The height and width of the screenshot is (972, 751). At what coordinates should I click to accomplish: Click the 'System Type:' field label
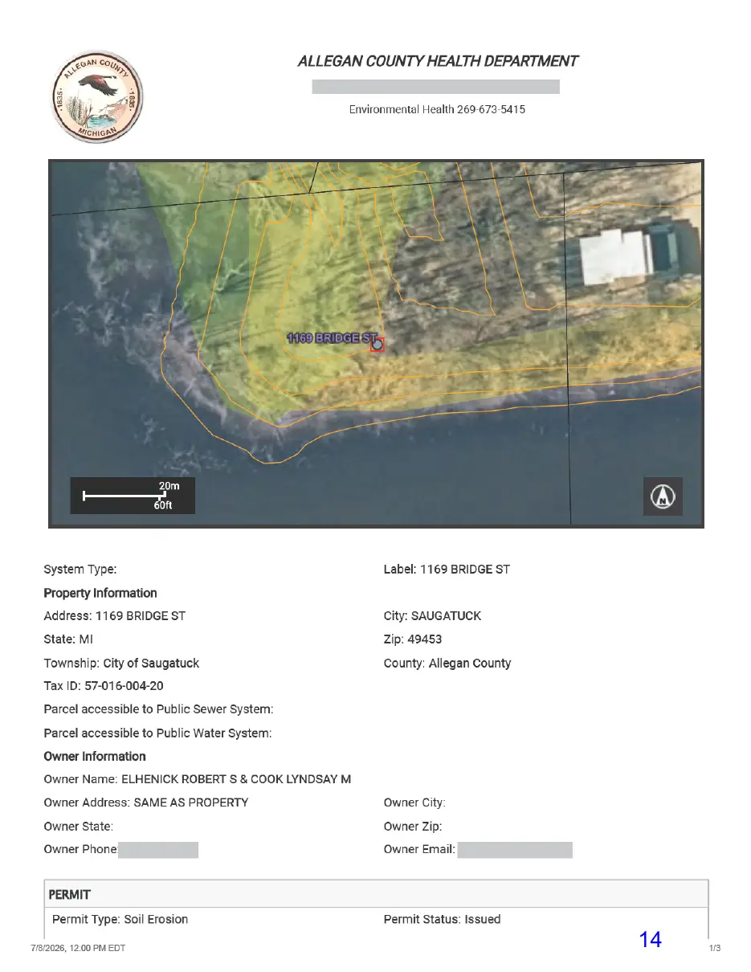80,570
